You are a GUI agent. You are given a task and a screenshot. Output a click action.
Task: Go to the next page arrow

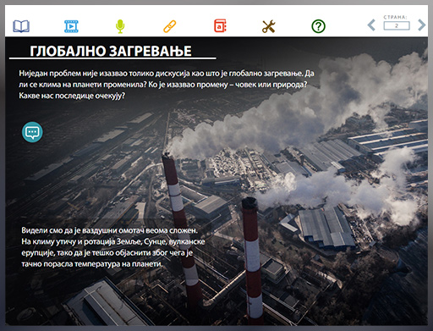(x=421, y=25)
